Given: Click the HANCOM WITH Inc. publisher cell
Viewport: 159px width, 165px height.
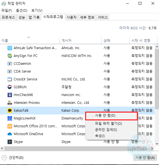Looking at the screenshot, I should coord(77,56).
